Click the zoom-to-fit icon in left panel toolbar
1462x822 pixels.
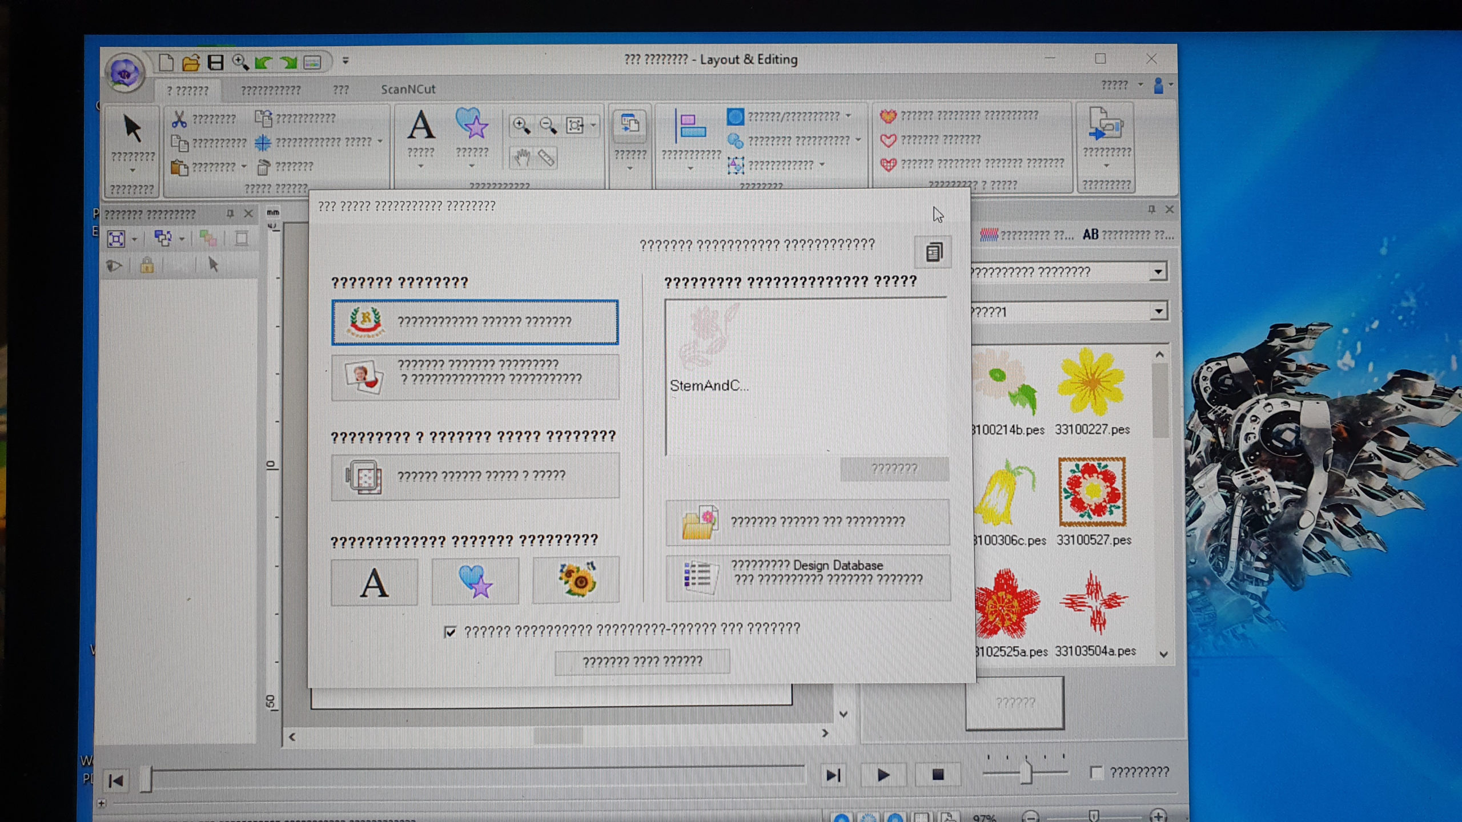coord(116,239)
